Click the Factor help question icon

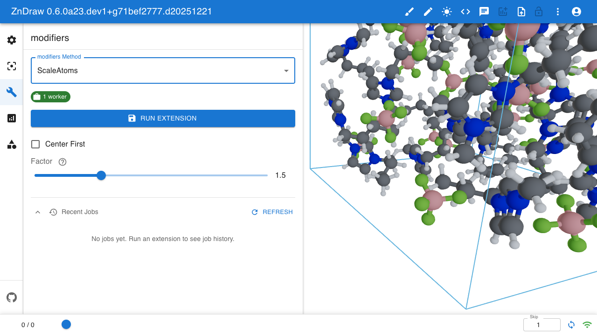(62, 162)
